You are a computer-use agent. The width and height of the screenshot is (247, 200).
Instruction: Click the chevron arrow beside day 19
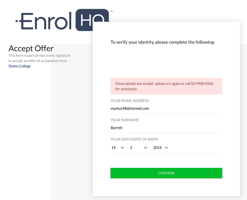click(x=122, y=148)
